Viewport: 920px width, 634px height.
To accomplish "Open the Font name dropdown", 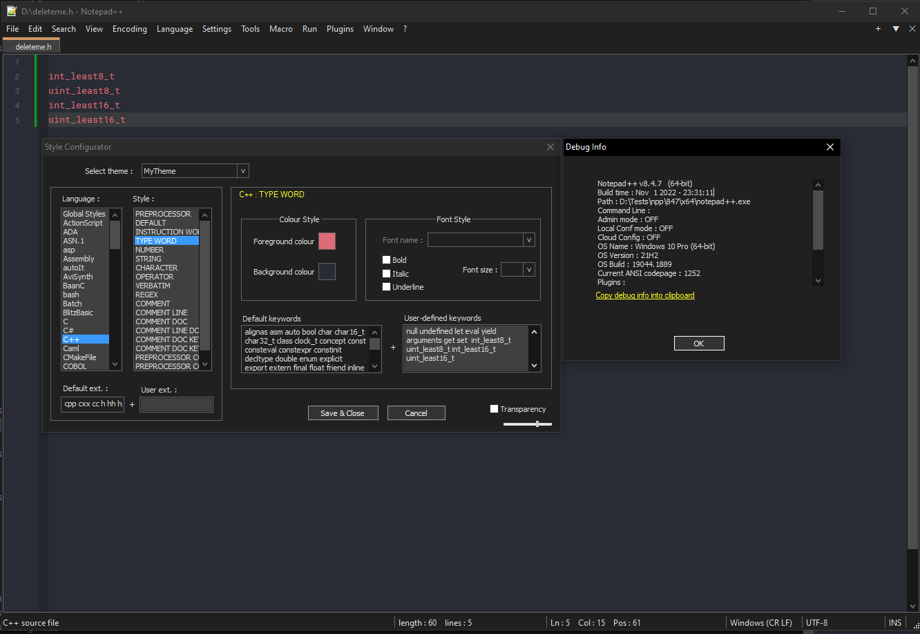I will coord(529,240).
